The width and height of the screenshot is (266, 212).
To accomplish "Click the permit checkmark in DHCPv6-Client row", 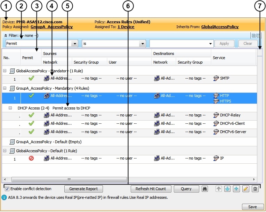I will [x=31, y=123].
